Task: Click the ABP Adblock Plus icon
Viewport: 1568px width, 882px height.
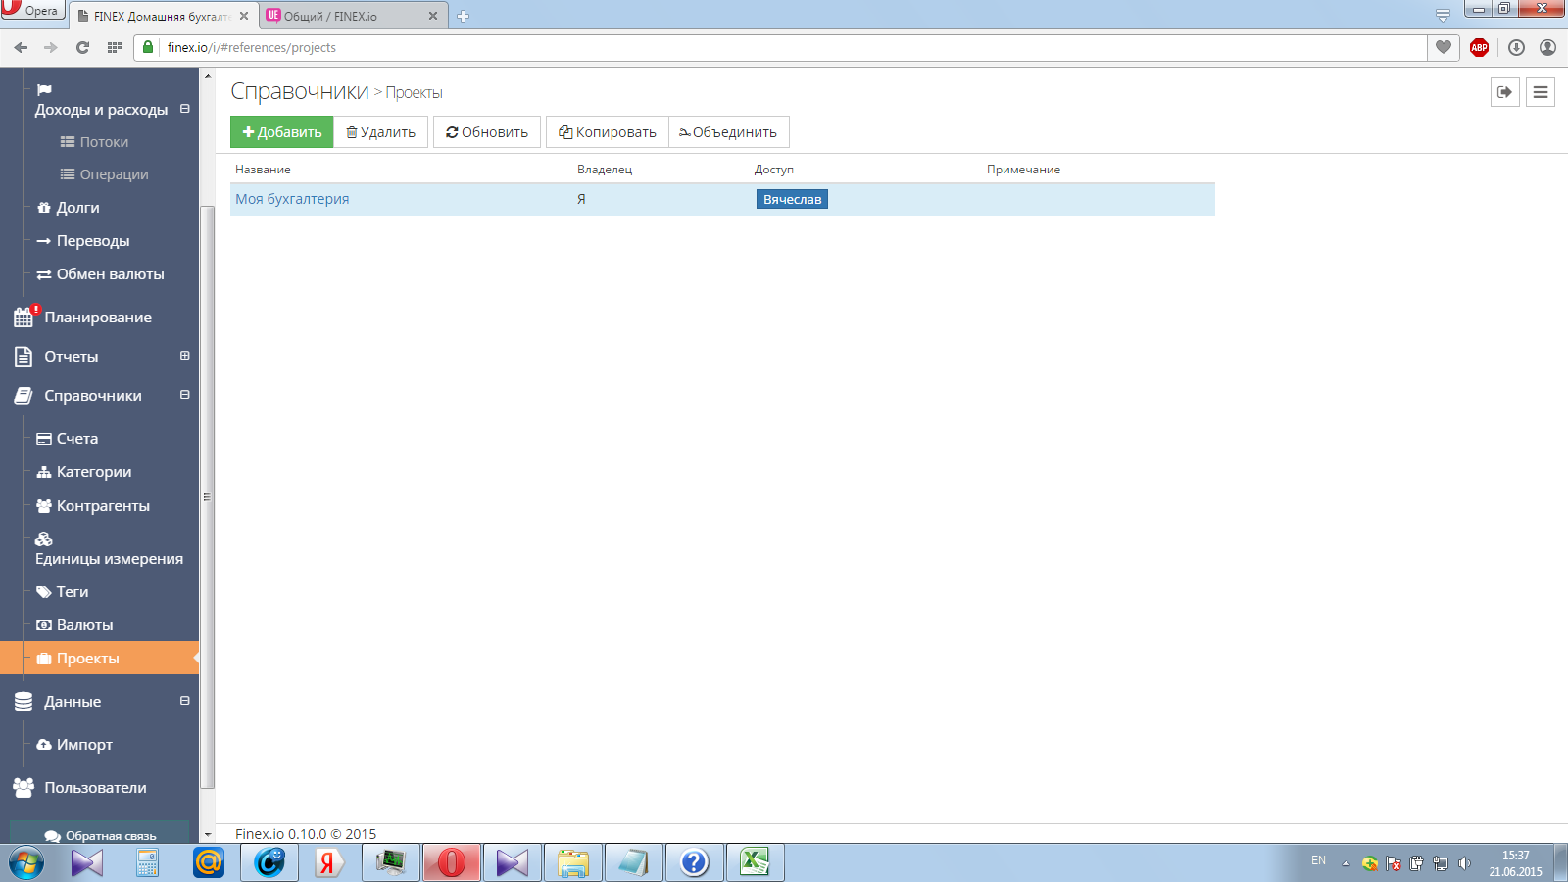Action: (1479, 47)
